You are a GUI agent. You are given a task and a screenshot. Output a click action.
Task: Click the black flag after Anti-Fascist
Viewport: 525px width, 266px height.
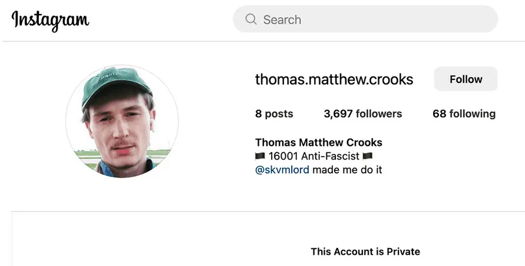[368, 157]
